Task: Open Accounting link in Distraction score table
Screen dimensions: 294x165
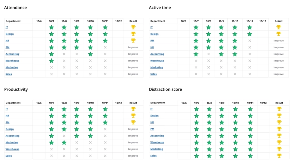Action: pyautogui.click(x=157, y=136)
